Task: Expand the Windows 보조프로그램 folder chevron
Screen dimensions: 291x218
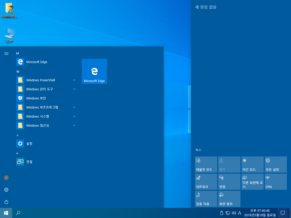Action: click(74, 107)
